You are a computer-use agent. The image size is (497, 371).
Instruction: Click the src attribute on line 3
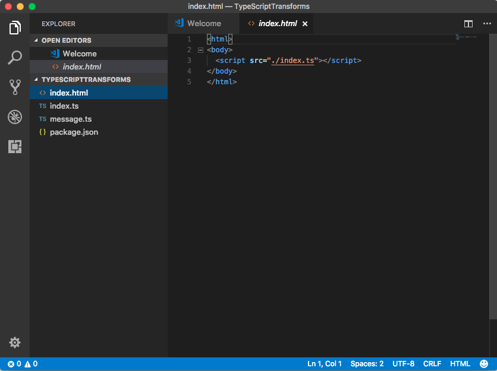click(x=256, y=61)
